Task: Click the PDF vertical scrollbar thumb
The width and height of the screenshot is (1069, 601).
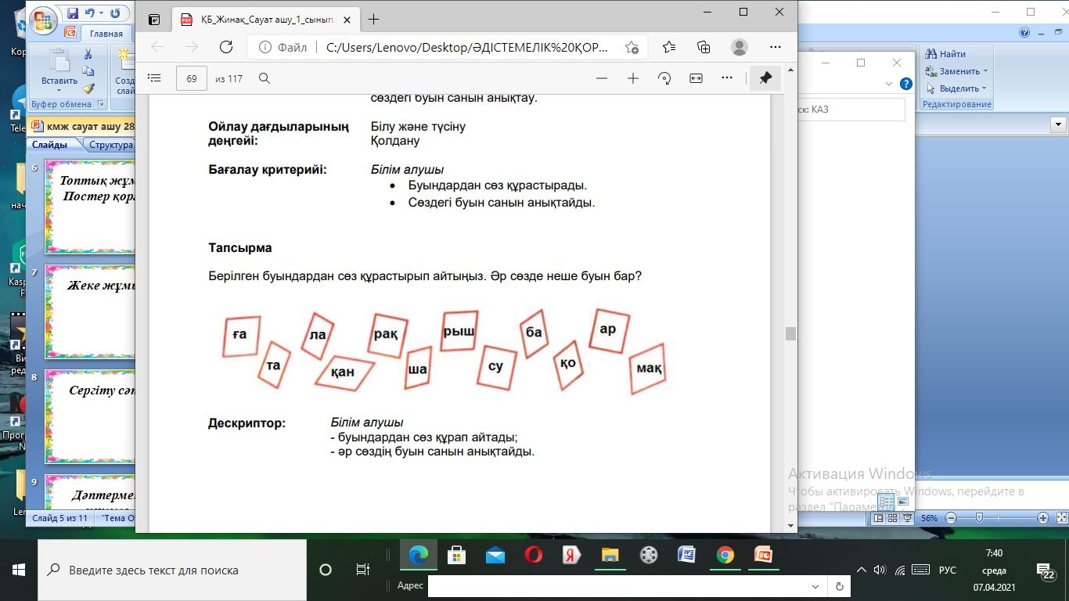Action: point(790,333)
